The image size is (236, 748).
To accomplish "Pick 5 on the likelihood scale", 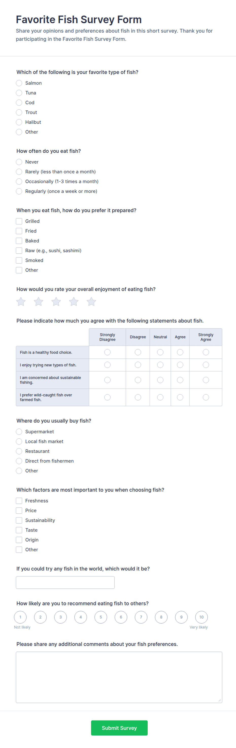I will click(101, 617).
